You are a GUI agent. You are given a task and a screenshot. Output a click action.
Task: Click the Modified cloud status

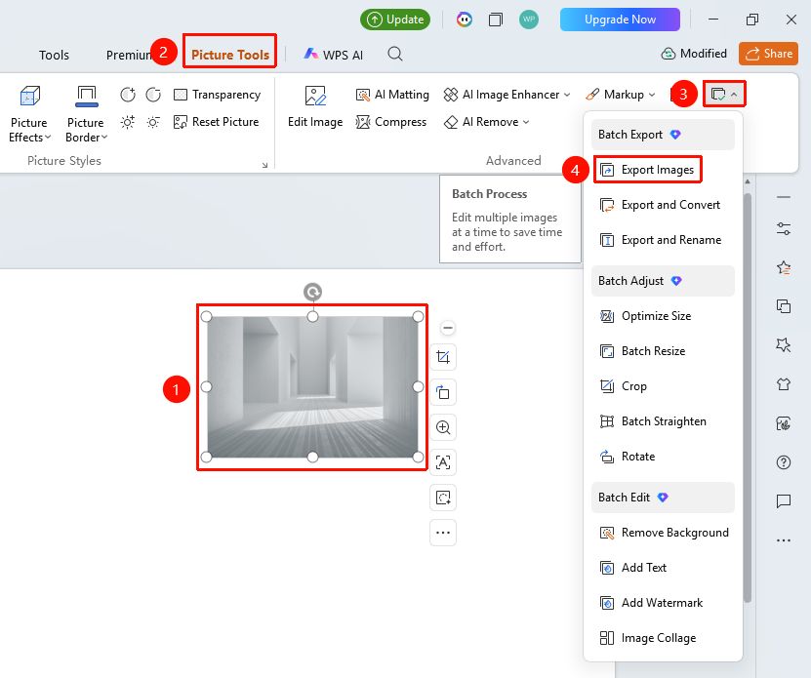[x=694, y=54]
